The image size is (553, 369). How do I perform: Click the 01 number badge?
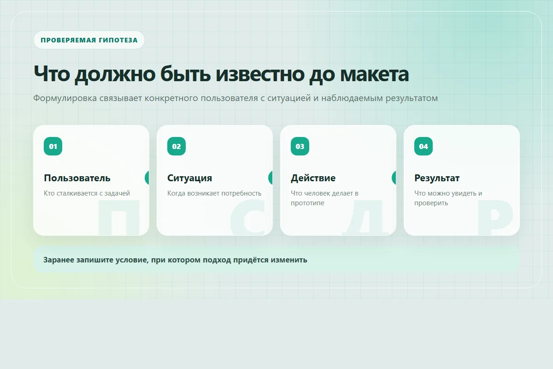click(53, 146)
